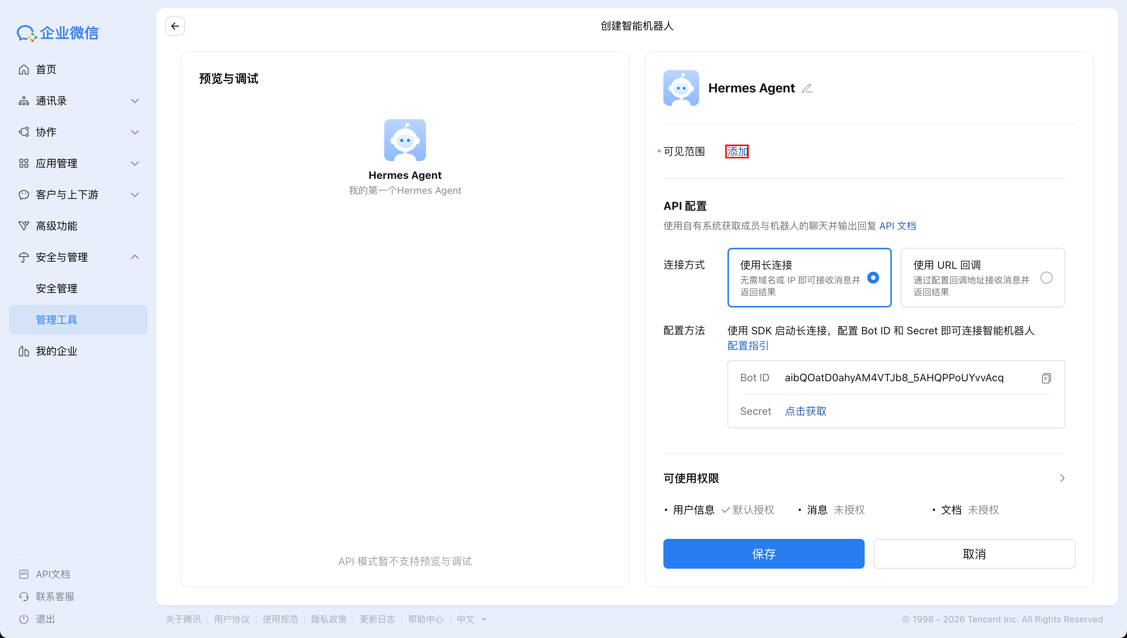This screenshot has height=638, width=1127.
Task: Click the back arrow at top left
Action: click(x=175, y=26)
